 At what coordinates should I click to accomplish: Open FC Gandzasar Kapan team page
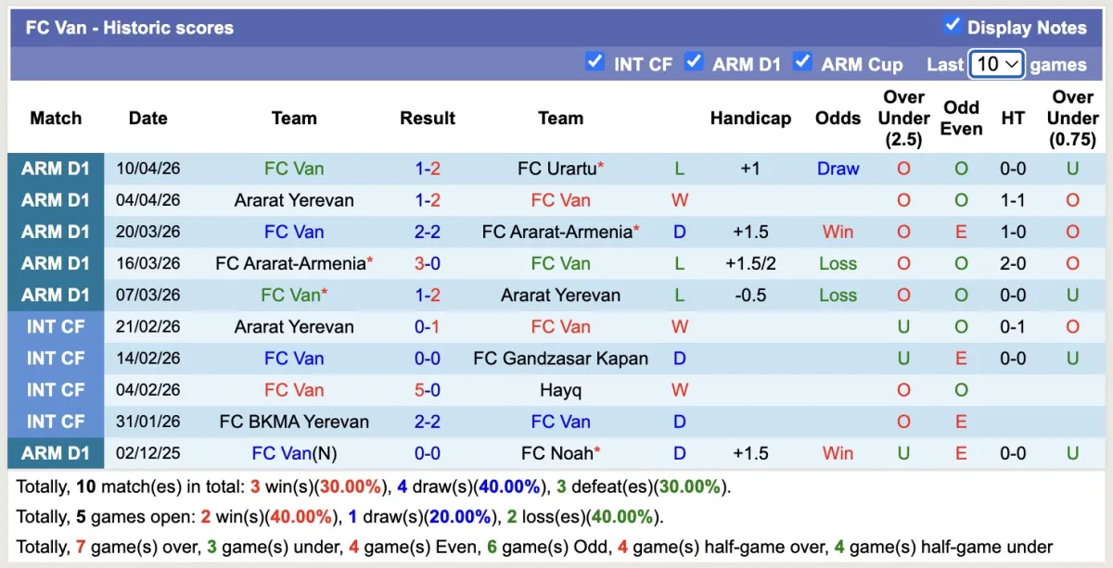pos(560,359)
